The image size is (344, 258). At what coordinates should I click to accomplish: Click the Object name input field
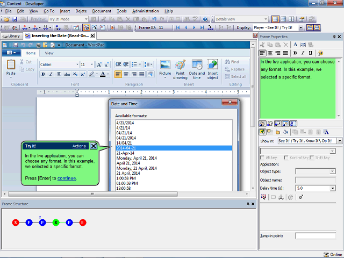coord(316,180)
